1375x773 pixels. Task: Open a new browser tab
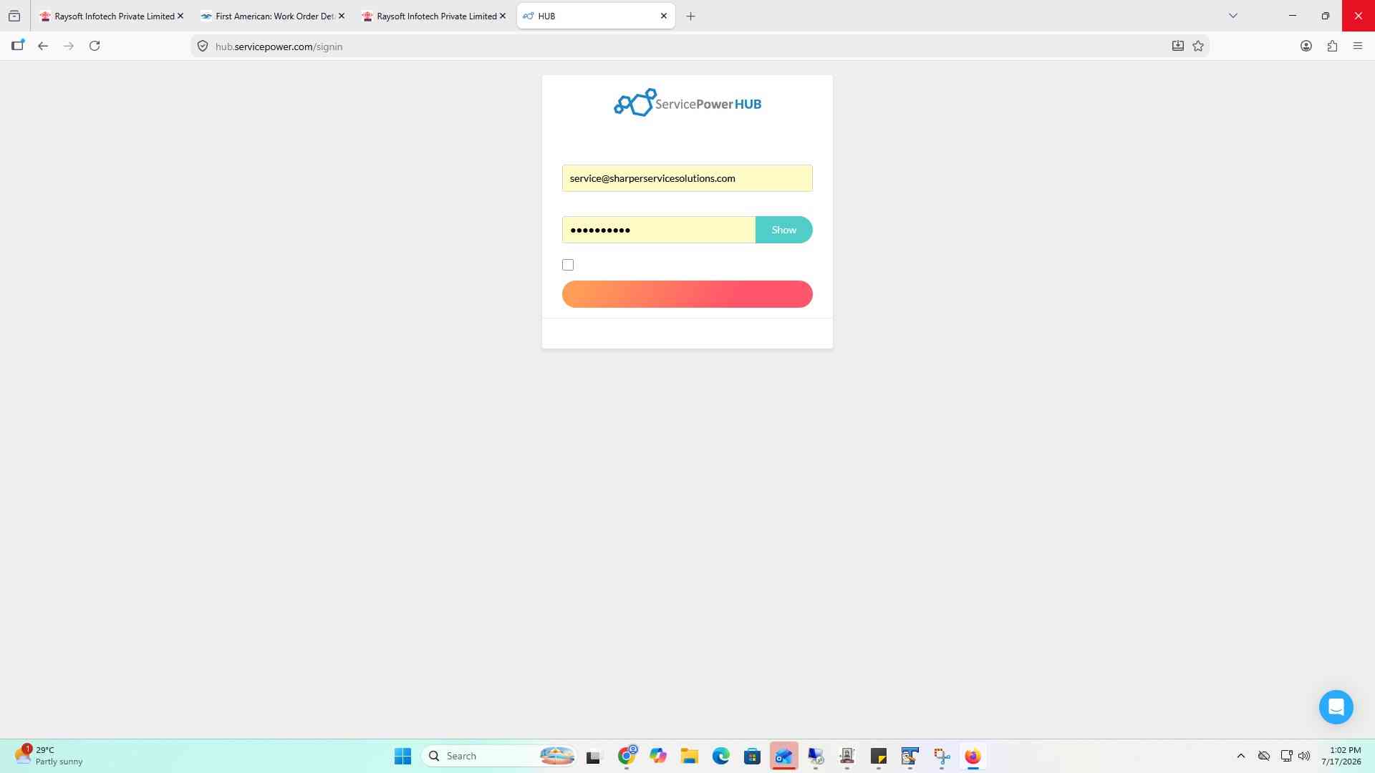690,16
